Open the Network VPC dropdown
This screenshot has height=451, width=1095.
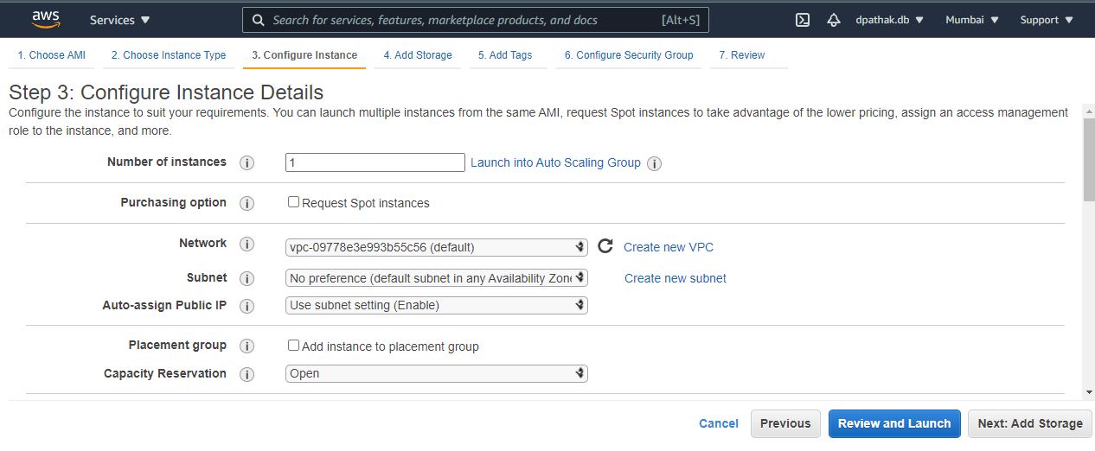click(436, 247)
